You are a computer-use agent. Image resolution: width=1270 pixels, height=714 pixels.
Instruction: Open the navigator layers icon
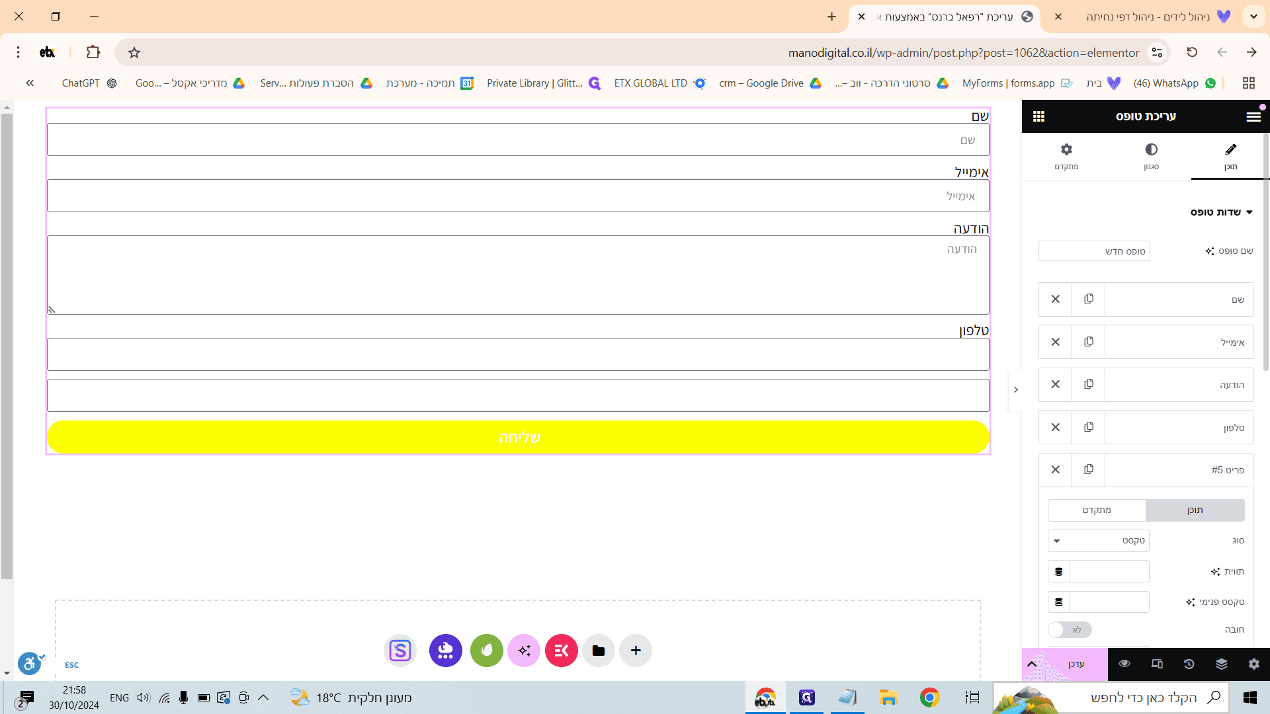point(1221,664)
